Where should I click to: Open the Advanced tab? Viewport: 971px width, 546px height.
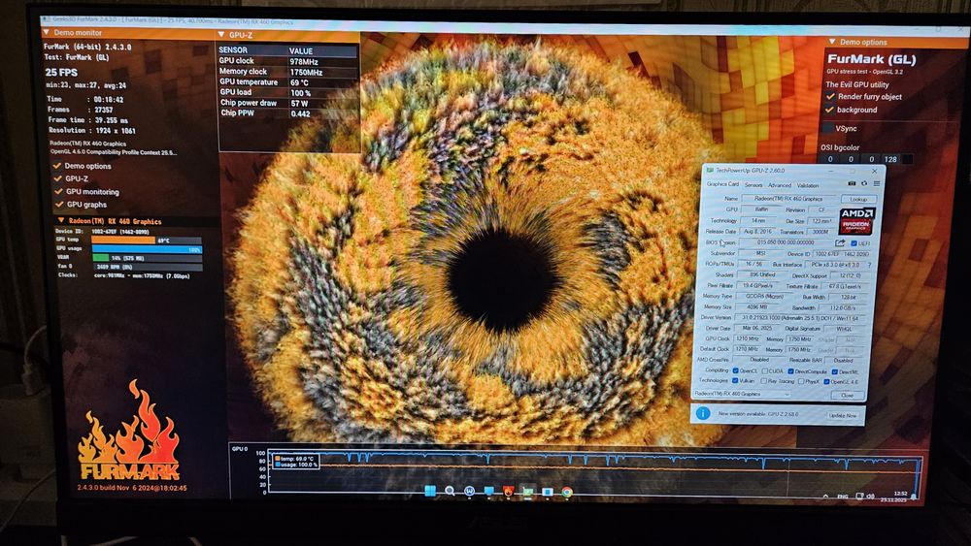[780, 185]
